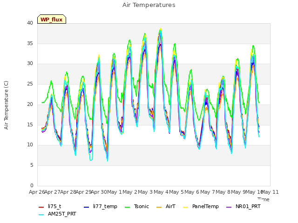Viewport: 298px width, 223px height.
Task: Click the 25 y-axis tick label
Action: pos(30,84)
